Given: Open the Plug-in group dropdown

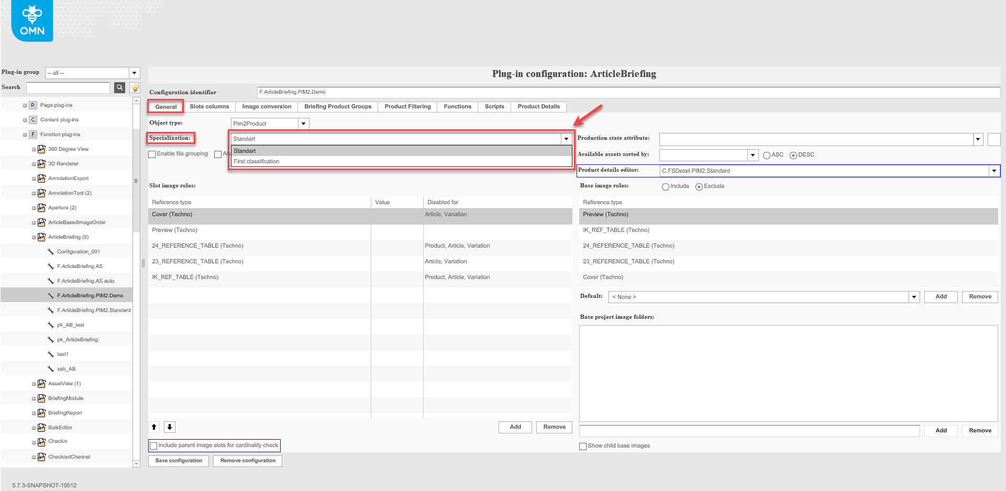Looking at the screenshot, I should pyautogui.click(x=135, y=73).
